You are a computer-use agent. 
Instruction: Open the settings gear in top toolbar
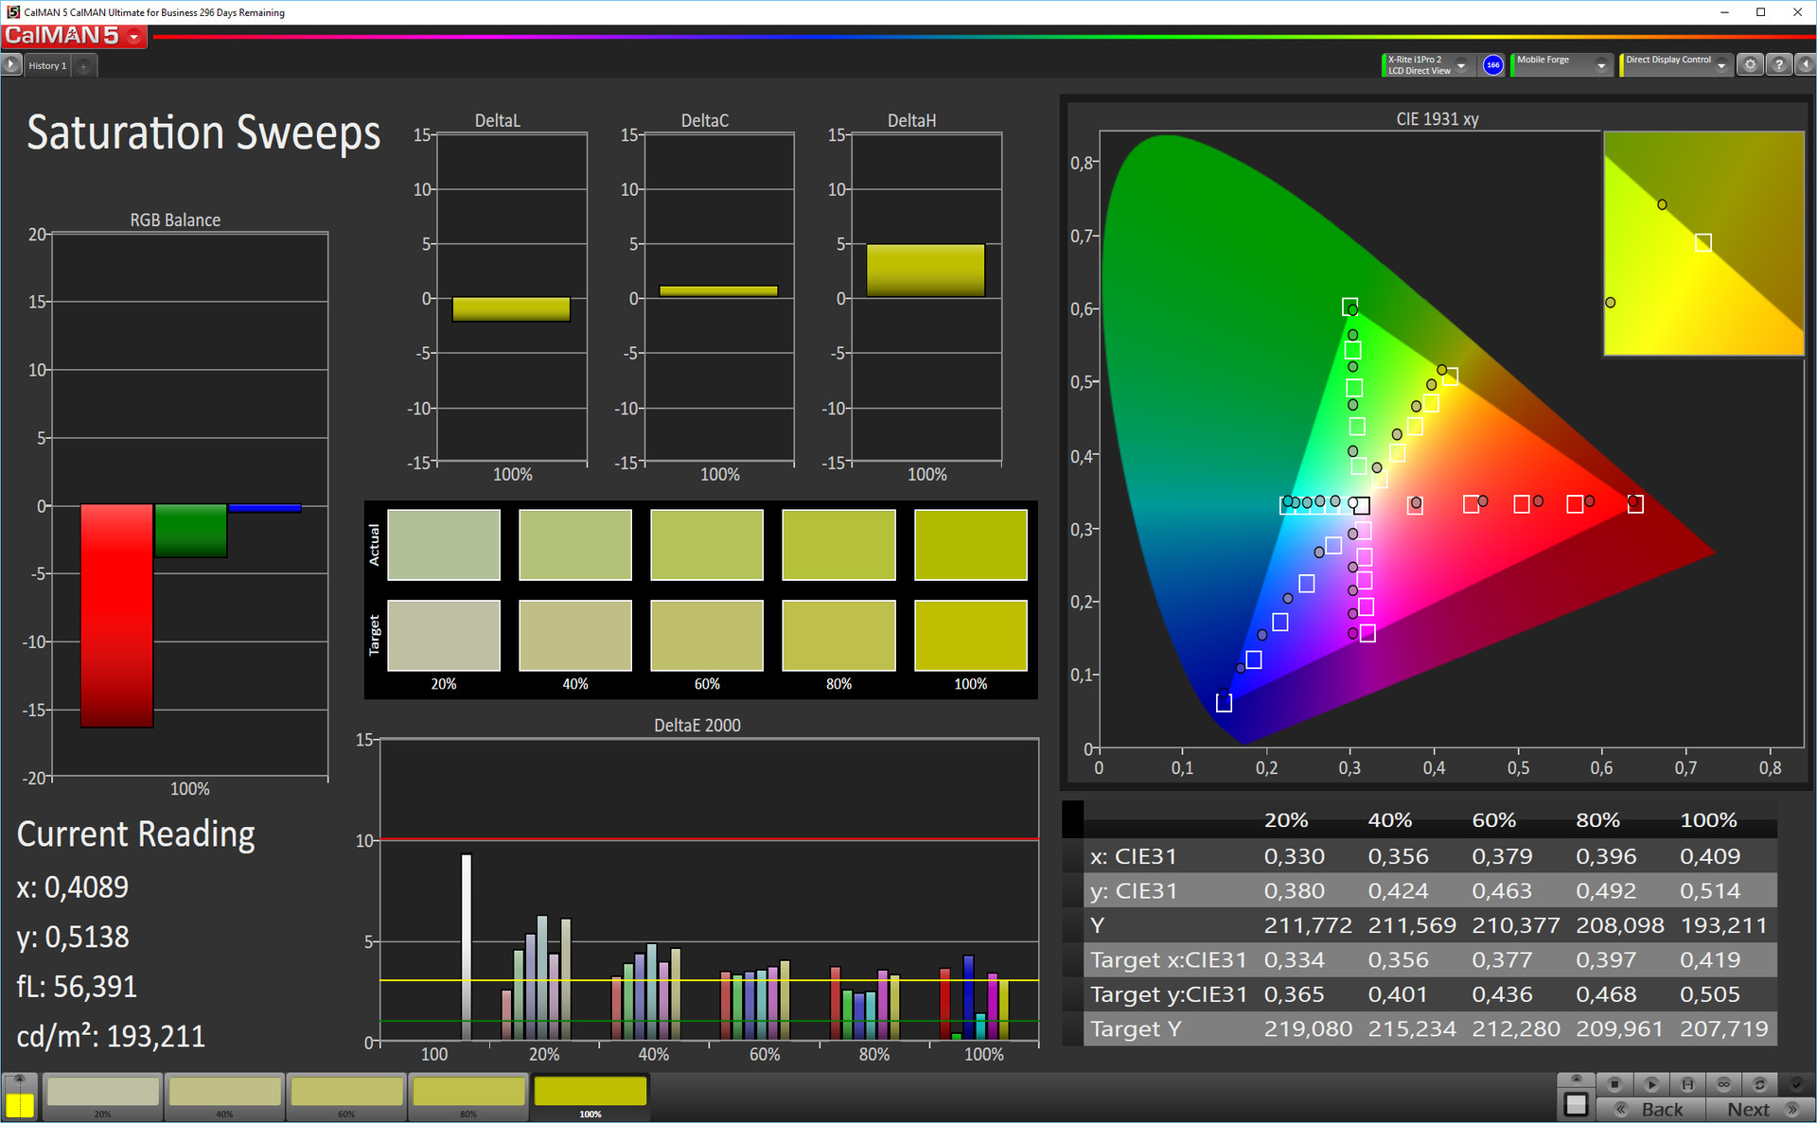point(1750,65)
